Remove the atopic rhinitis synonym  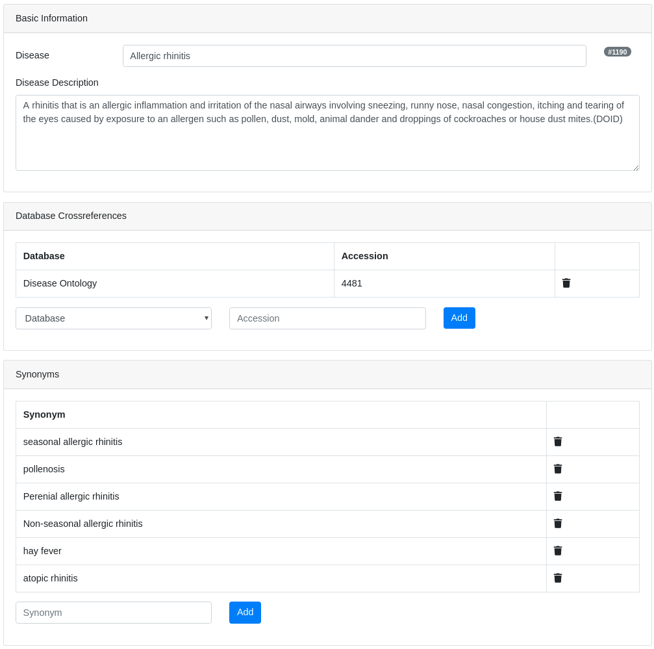558,578
